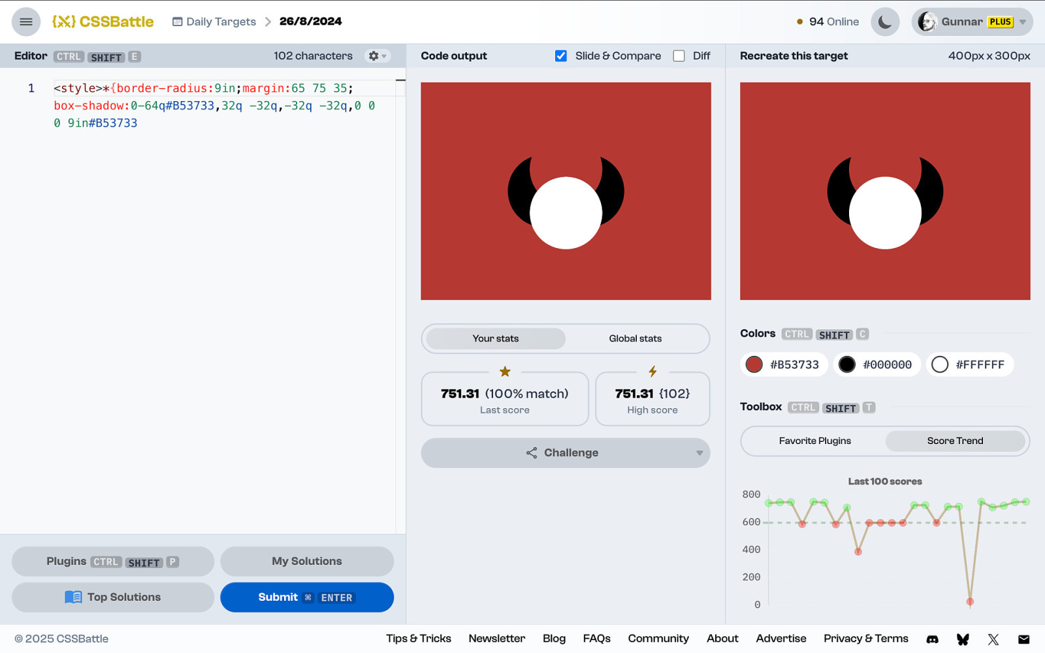
Task: Select the Favorite Plugins tab
Action: click(x=815, y=441)
